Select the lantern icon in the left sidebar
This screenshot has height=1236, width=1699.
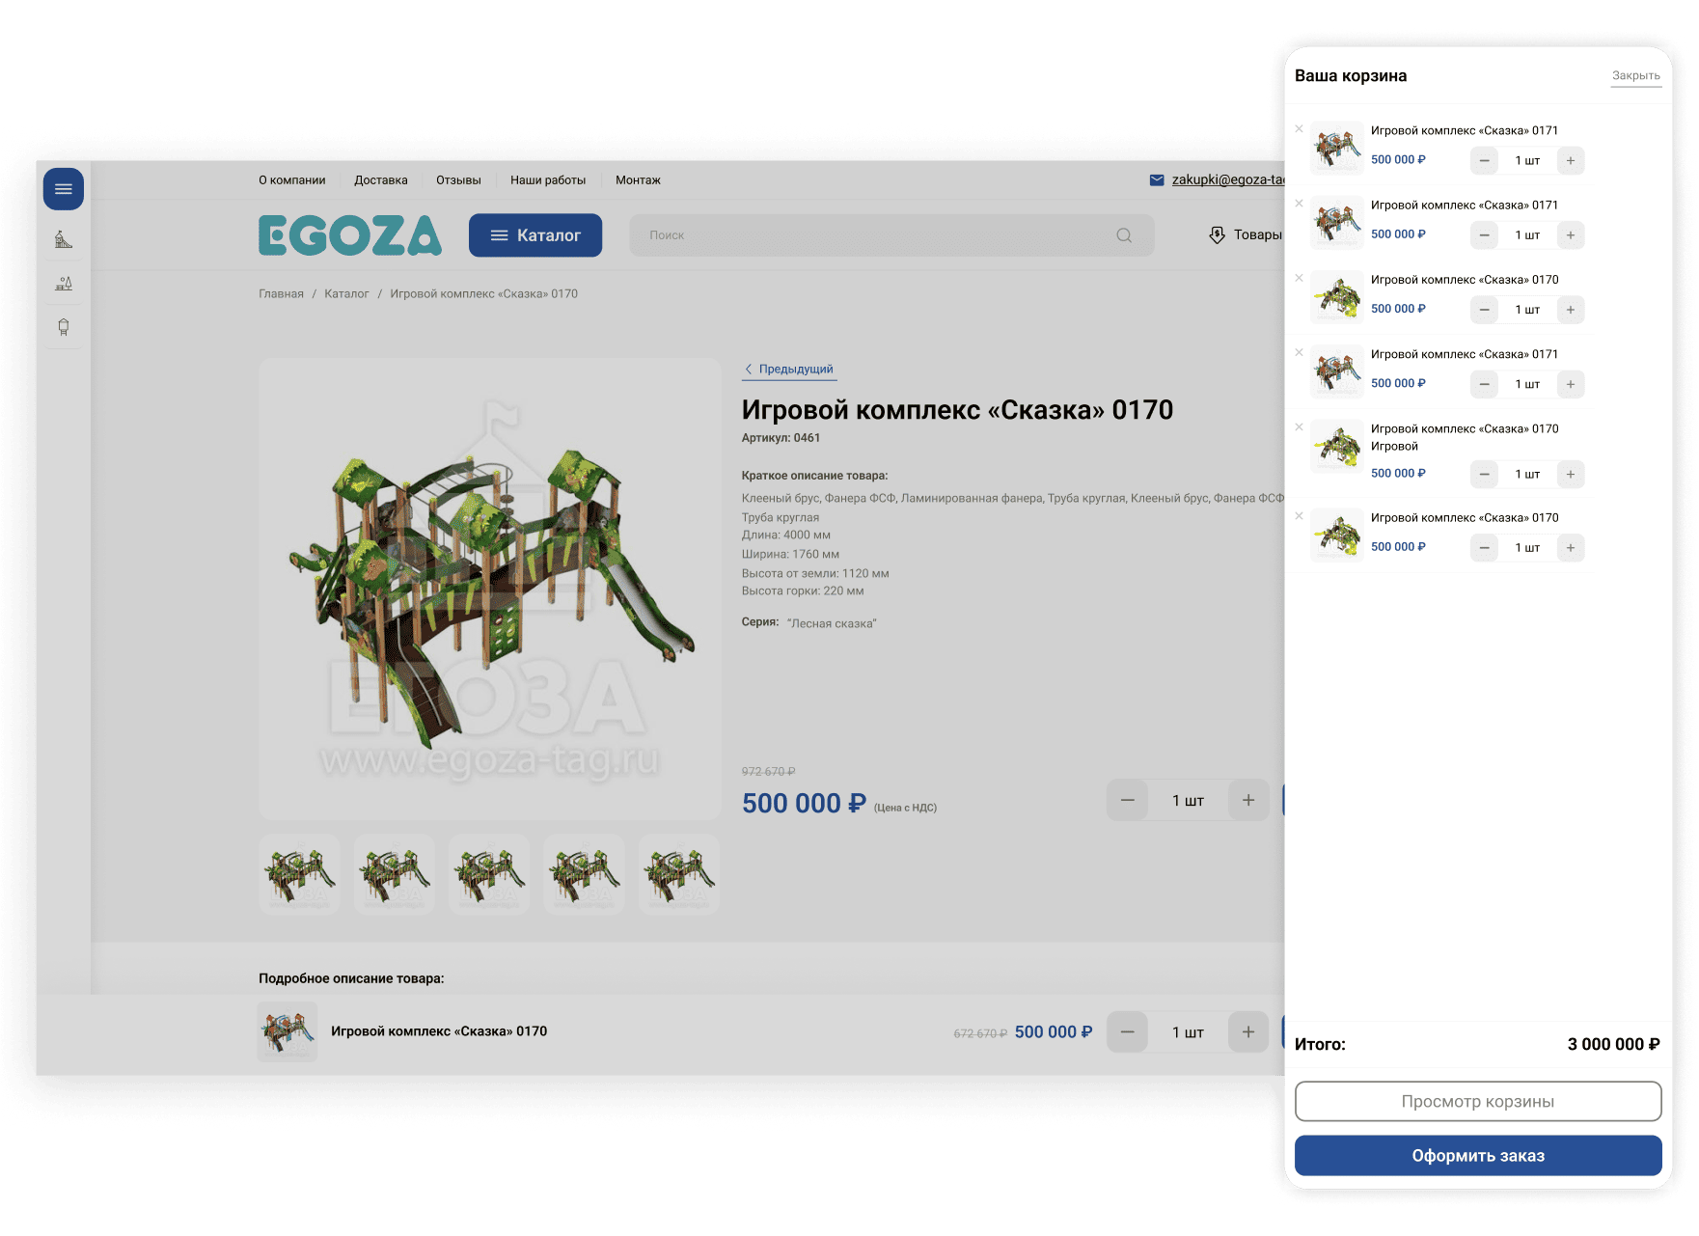coord(63,327)
